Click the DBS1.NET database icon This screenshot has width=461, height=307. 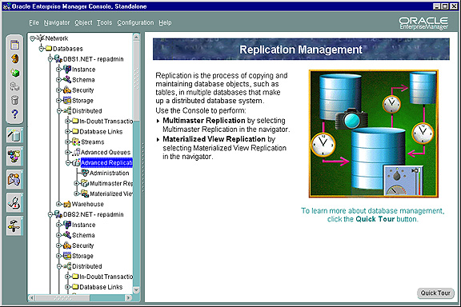[x=58, y=59]
